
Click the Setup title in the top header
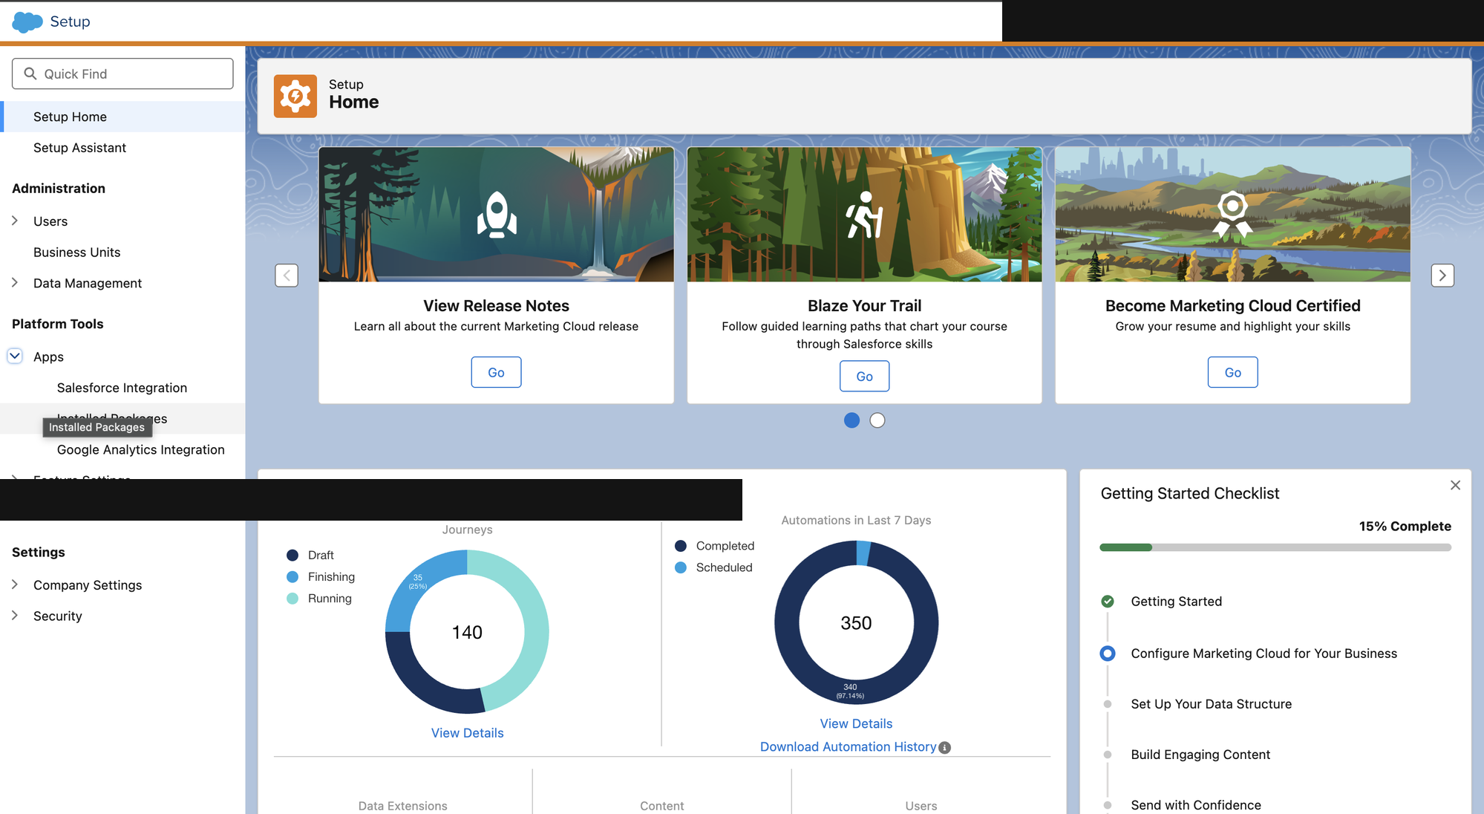coord(70,22)
